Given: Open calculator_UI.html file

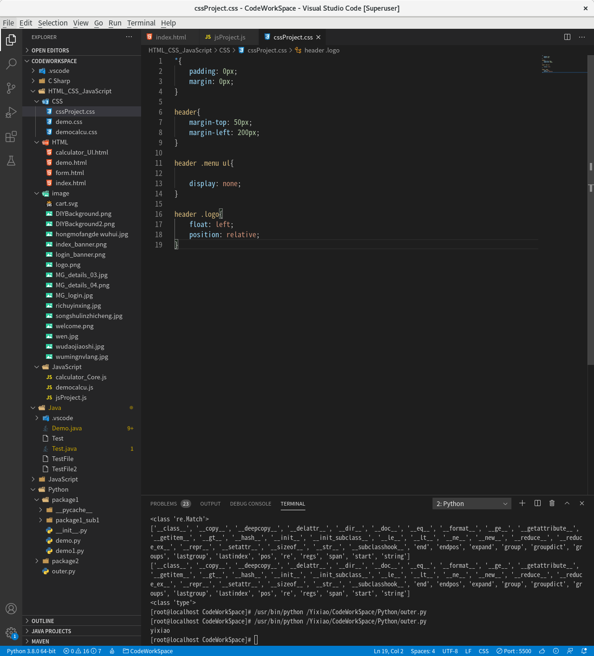Looking at the screenshot, I should click(x=82, y=152).
